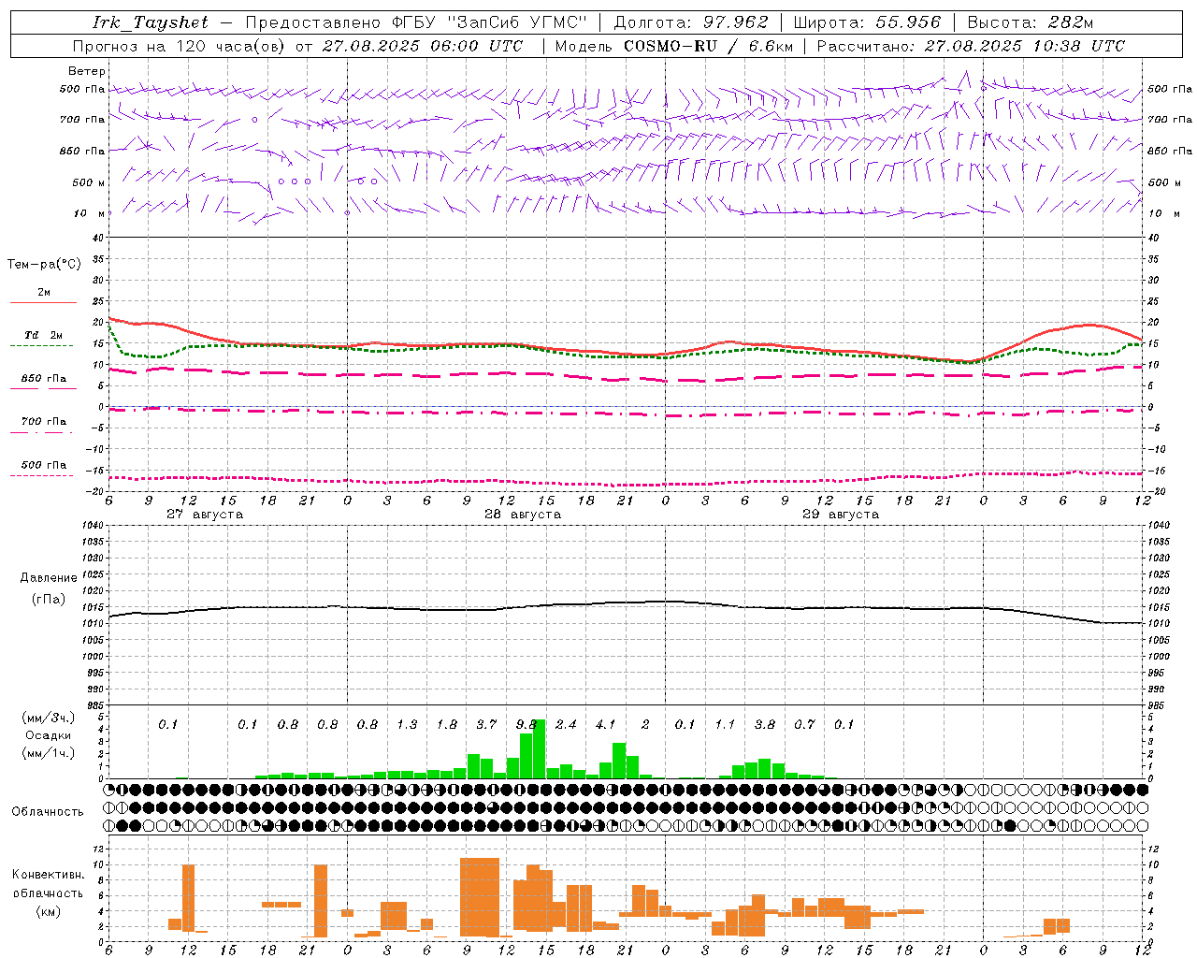Viewport: 1197px width, 958px height.
Task: Click the Тем-ра(°C) temperature axis label
Action: [44, 265]
